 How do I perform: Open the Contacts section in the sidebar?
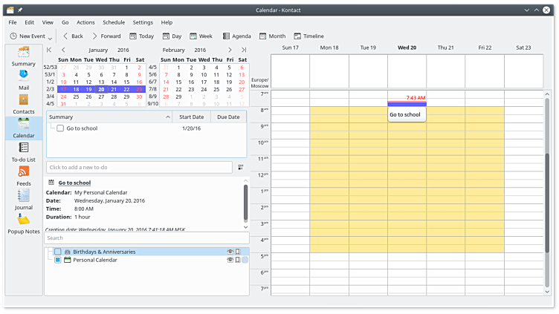coord(23,103)
